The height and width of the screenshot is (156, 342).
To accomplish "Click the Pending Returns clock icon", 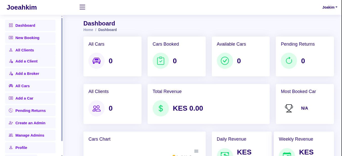I will coord(11,110).
